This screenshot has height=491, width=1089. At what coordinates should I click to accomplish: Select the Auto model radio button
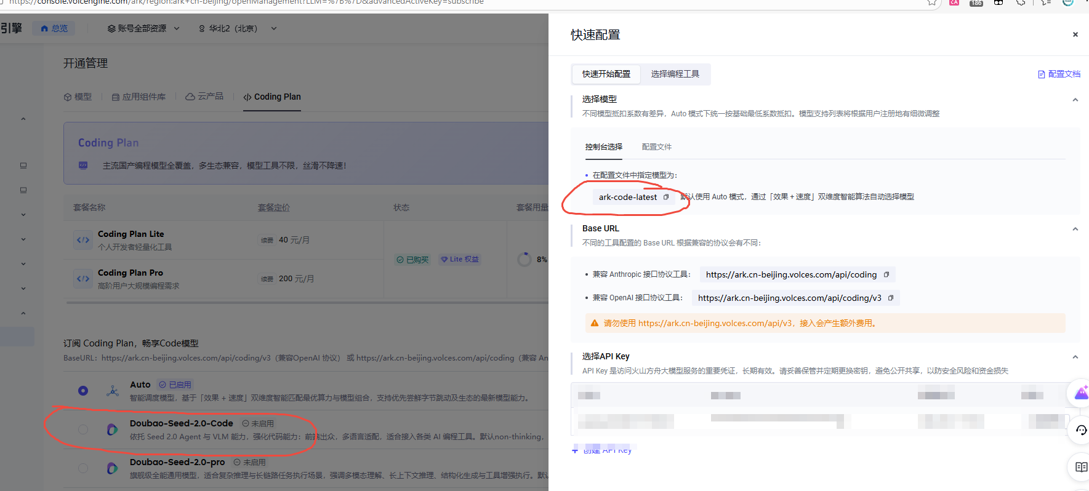(83, 391)
